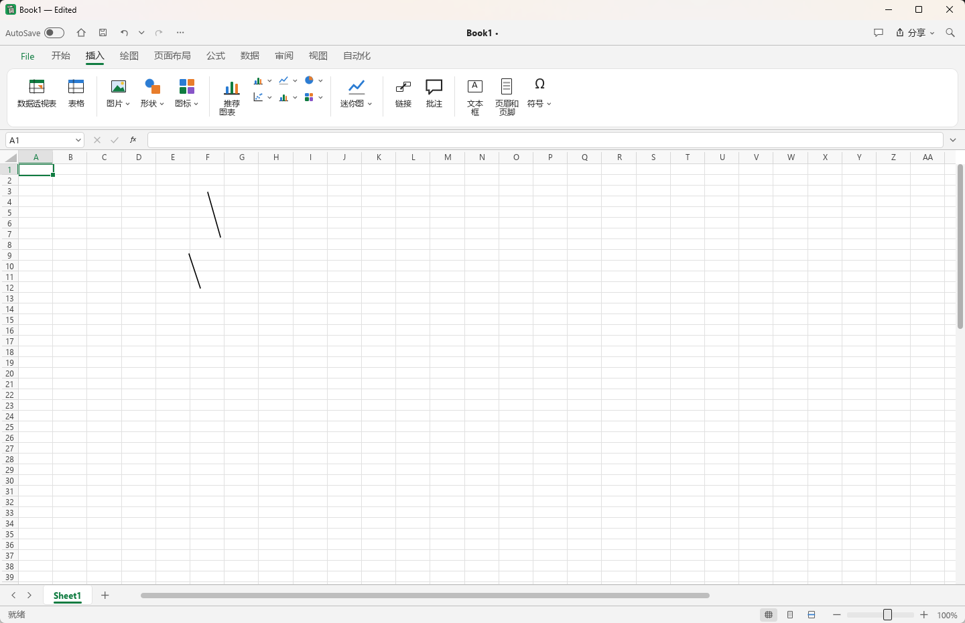Open 推荐图表 recommended charts
The width and height of the screenshot is (965, 623).
(231, 98)
